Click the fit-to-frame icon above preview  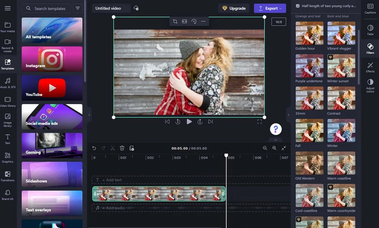185,22
